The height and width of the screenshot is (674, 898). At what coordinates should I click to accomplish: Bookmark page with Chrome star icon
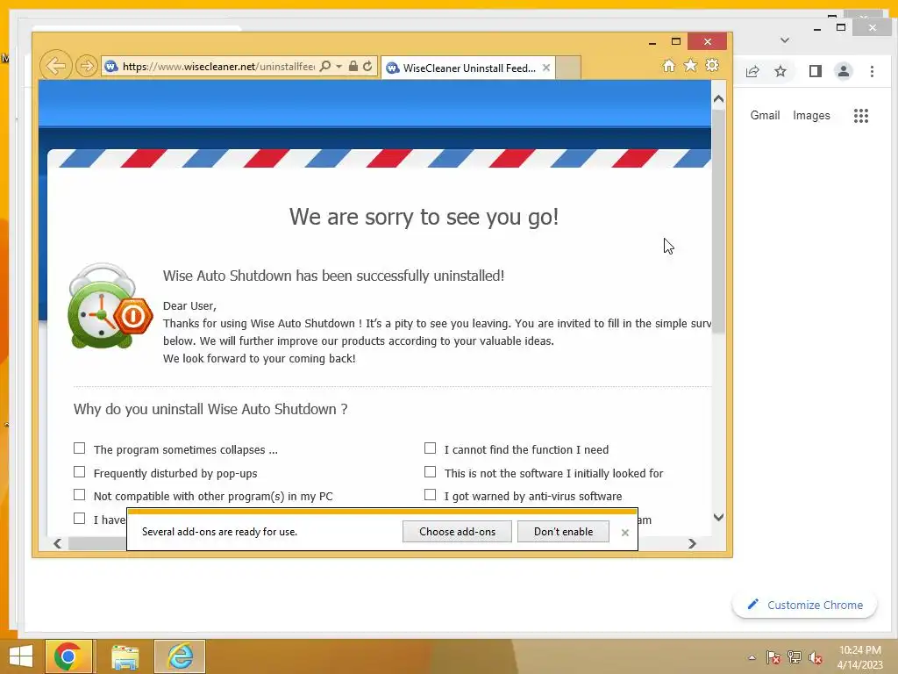[x=780, y=71]
